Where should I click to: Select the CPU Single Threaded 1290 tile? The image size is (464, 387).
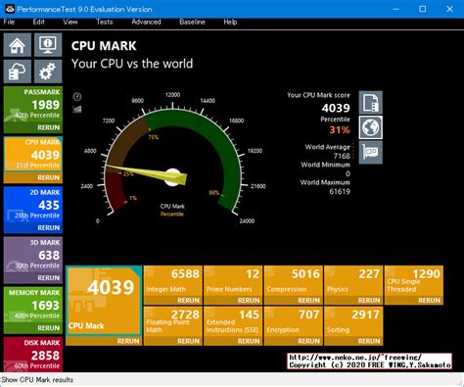coord(414,281)
